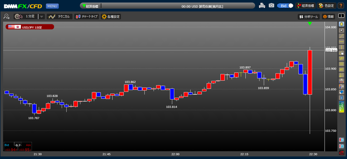Expand the timeframe dropdown arrow
The image size is (347, 159).
pos(42,17)
